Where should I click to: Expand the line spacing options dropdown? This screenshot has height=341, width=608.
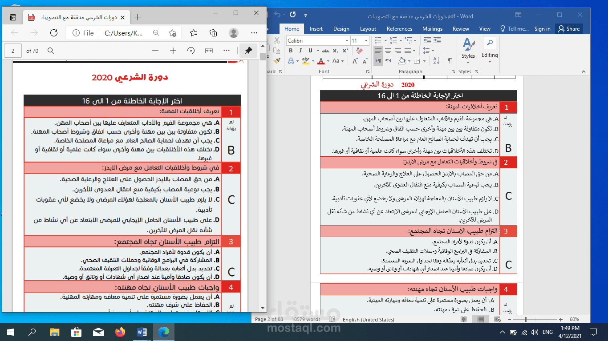pos(433,51)
